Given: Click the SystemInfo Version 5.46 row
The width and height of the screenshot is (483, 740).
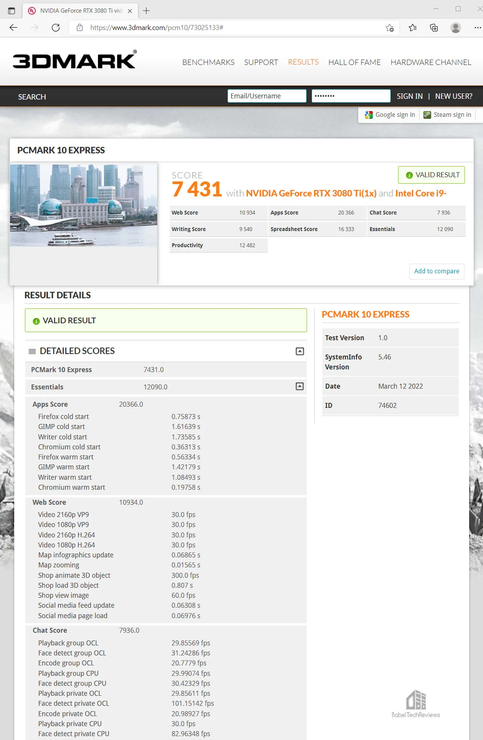Looking at the screenshot, I should tap(390, 362).
